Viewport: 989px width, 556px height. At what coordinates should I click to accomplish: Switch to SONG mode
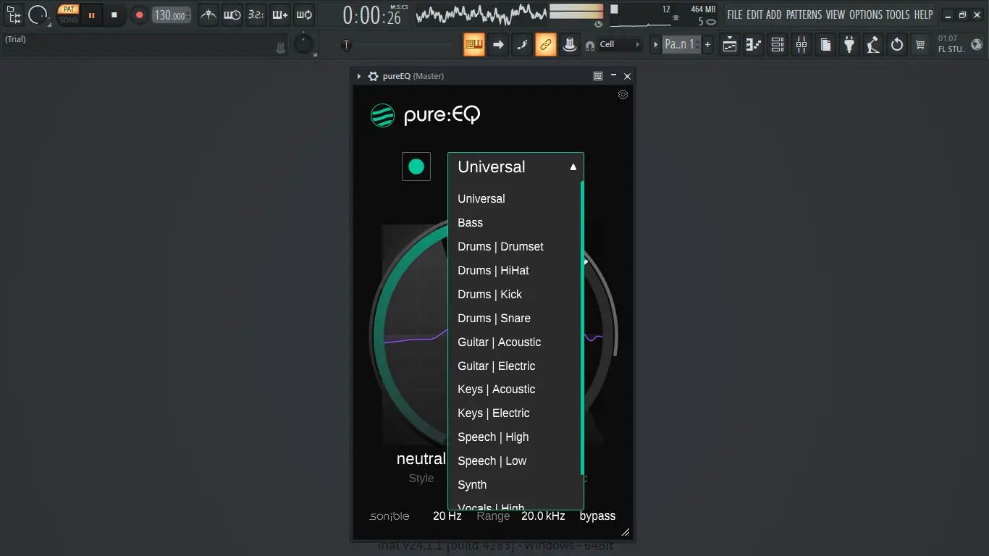[69, 20]
